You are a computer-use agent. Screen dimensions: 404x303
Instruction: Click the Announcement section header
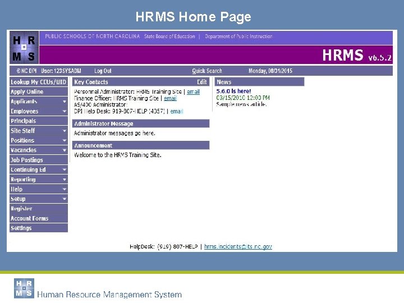coord(141,145)
